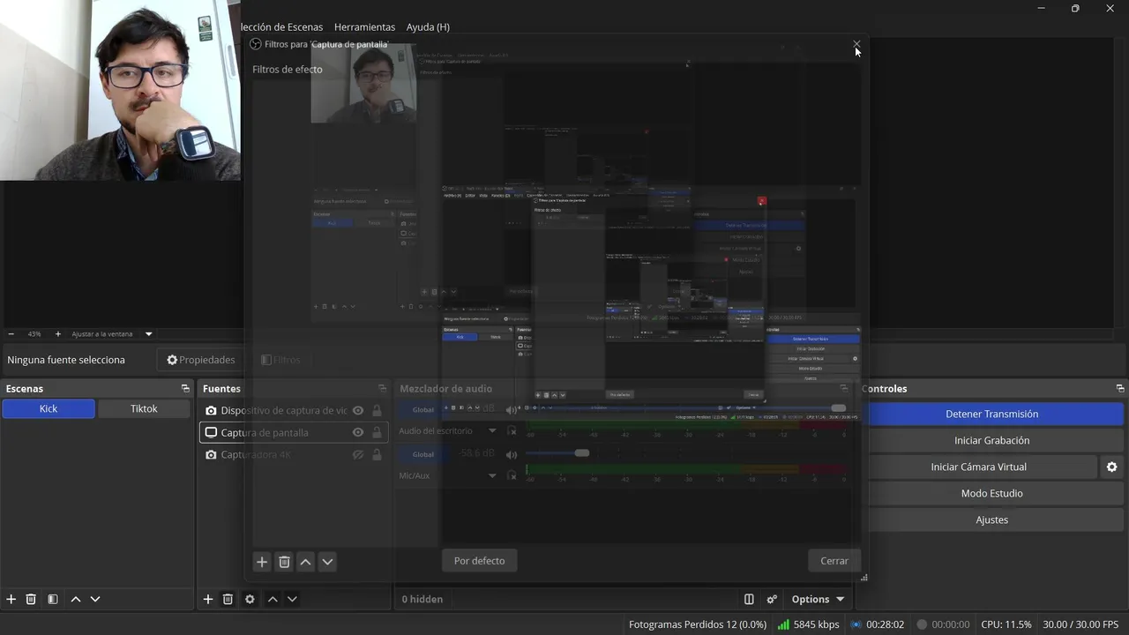
Task: Select the Tiktok scene
Action: tap(144, 409)
